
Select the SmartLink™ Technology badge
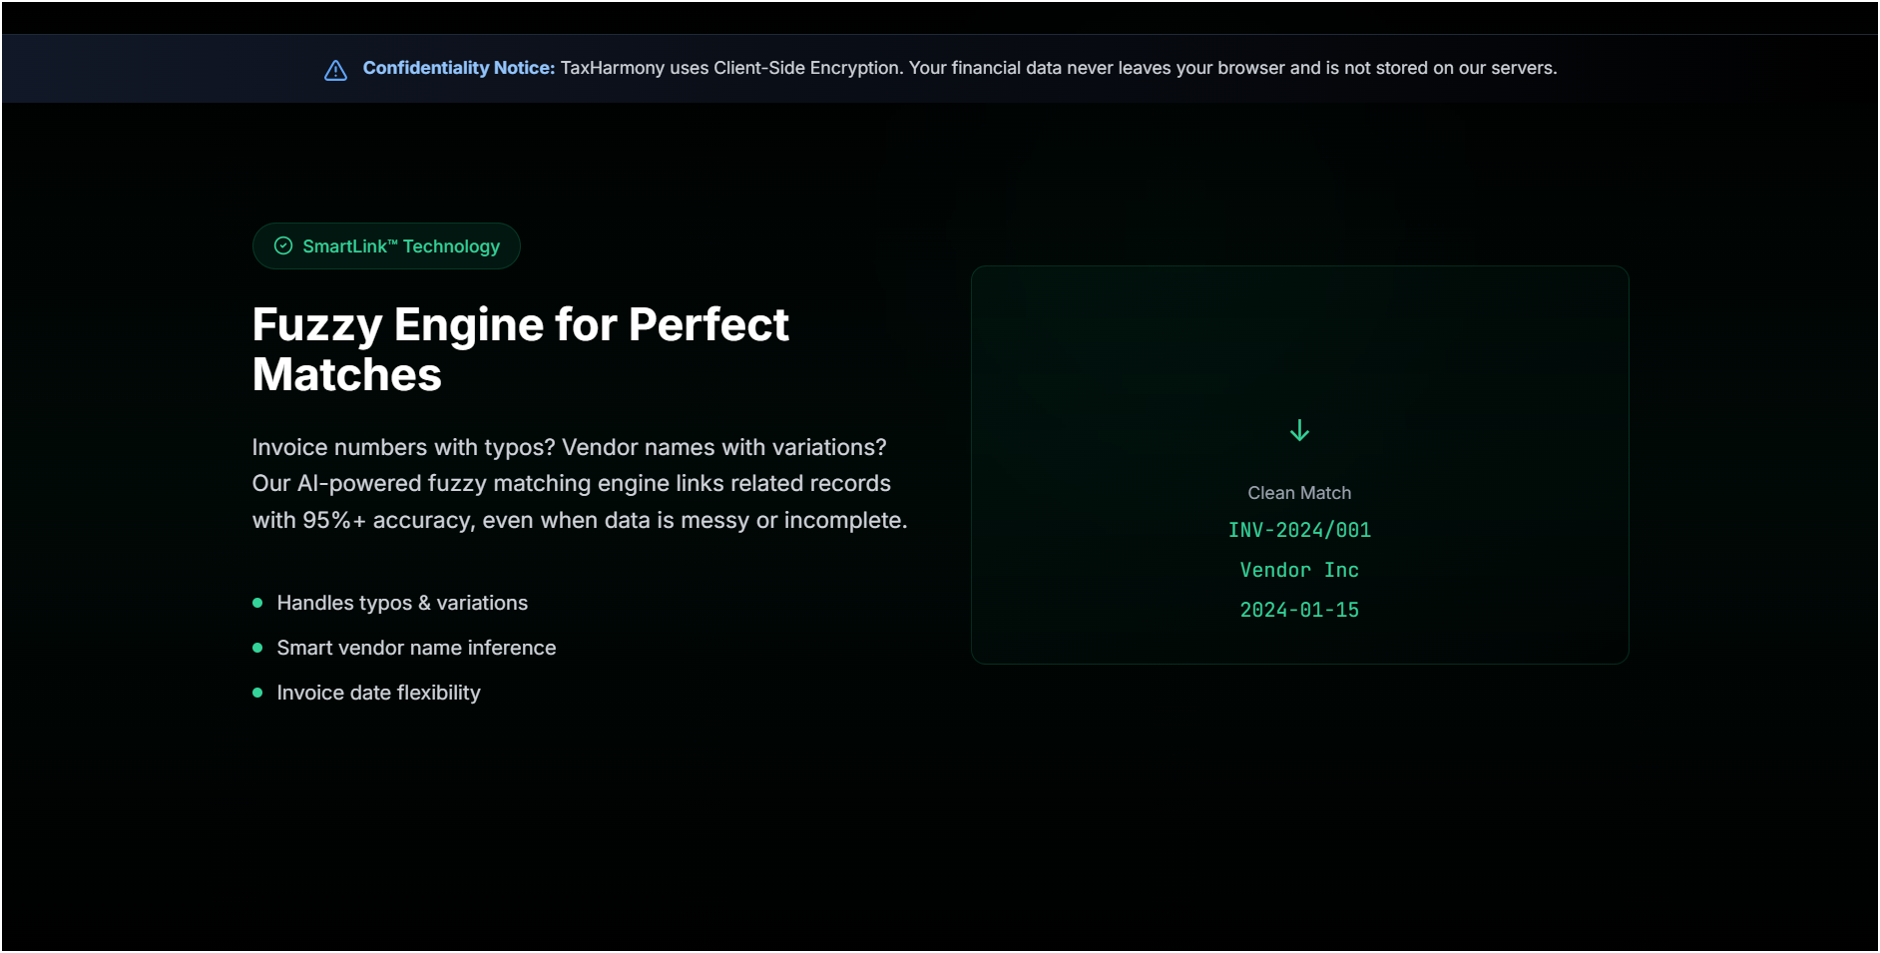[386, 245]
